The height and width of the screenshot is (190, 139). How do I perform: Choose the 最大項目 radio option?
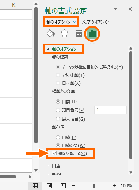[58, 119]
